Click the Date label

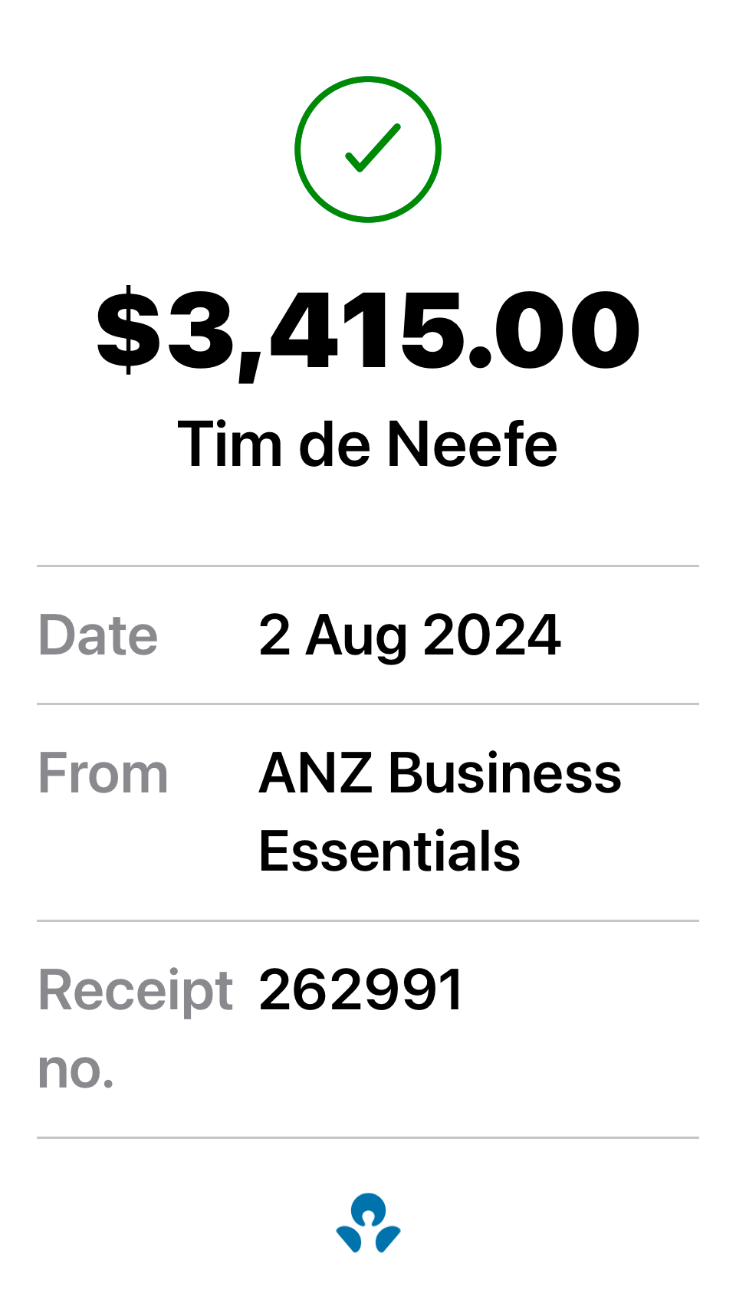[x=97, y=633]
